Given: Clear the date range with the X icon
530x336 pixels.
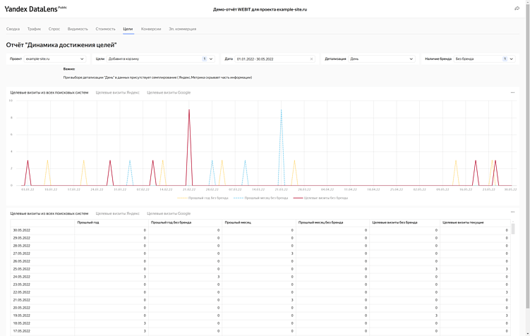Looking at the screenshot, I should (311, 59).
